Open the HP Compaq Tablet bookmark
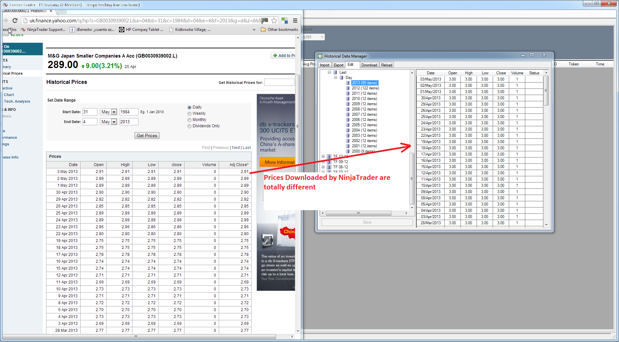 pos(141,30)
